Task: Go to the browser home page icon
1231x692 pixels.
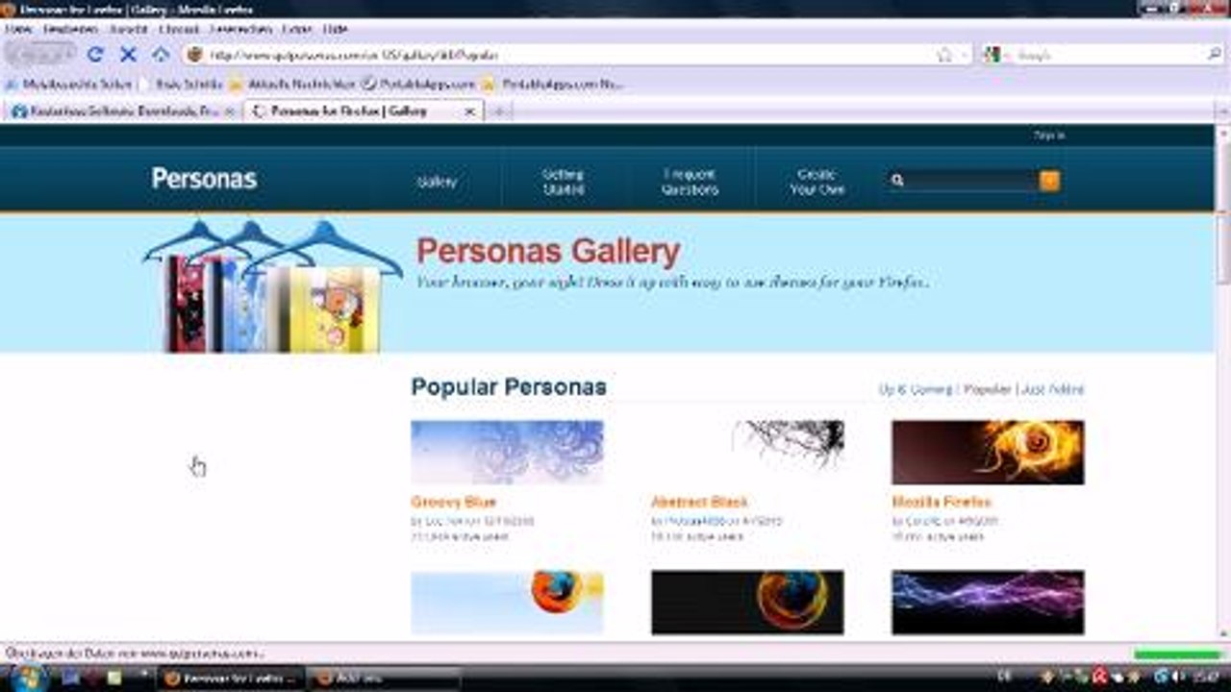Action: (160, 55)
